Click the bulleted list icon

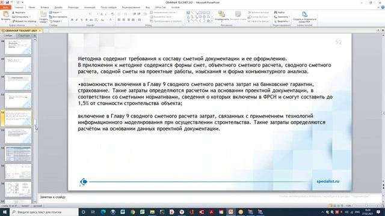tap(120, 14)
